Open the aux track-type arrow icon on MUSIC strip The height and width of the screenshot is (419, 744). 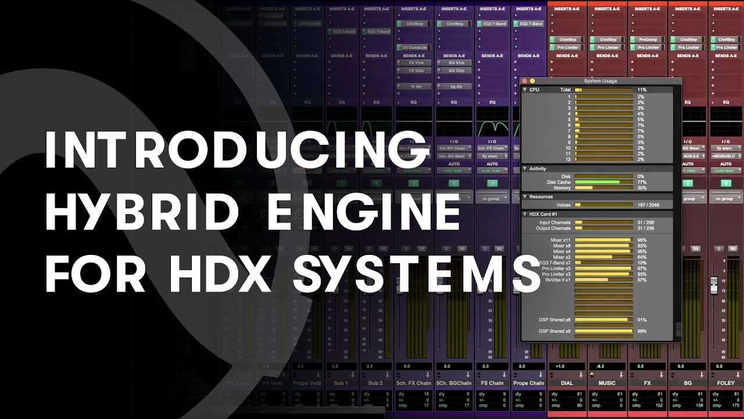(x=621, y=374)
